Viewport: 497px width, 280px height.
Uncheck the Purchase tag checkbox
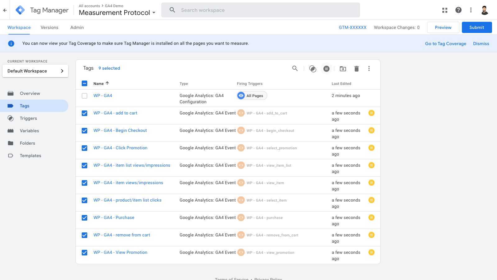click(x=84, y=218)
